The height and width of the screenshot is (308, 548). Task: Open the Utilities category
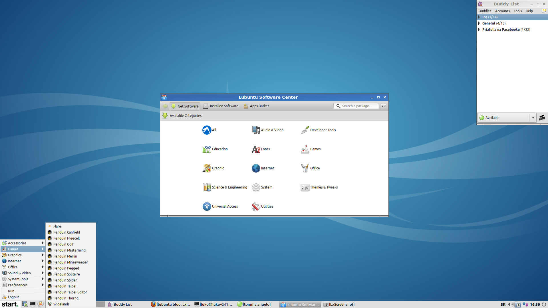click(262, 206)
